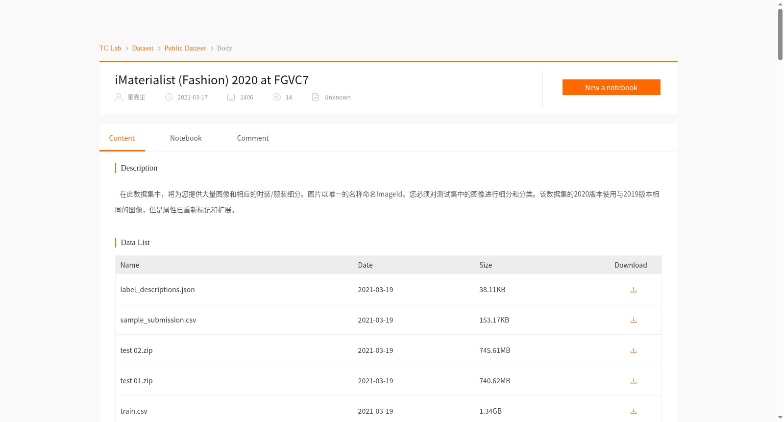Image resolution: width=784 pixels, height=422 pixels.
Task: Click the Date column header
Action: pos(366,265)
